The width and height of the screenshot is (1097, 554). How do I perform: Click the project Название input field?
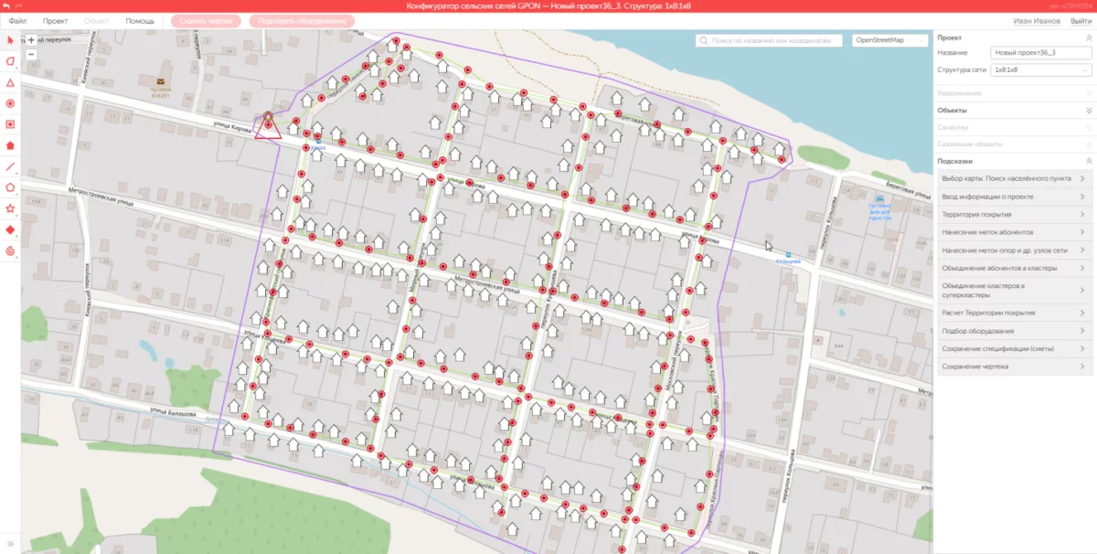(x=1042, y=53)
